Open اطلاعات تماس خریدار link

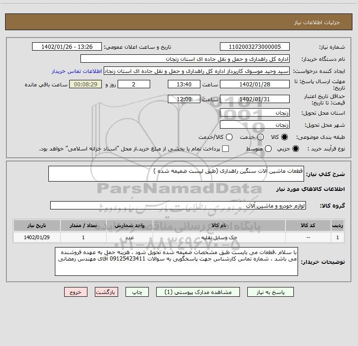[77, 71]
